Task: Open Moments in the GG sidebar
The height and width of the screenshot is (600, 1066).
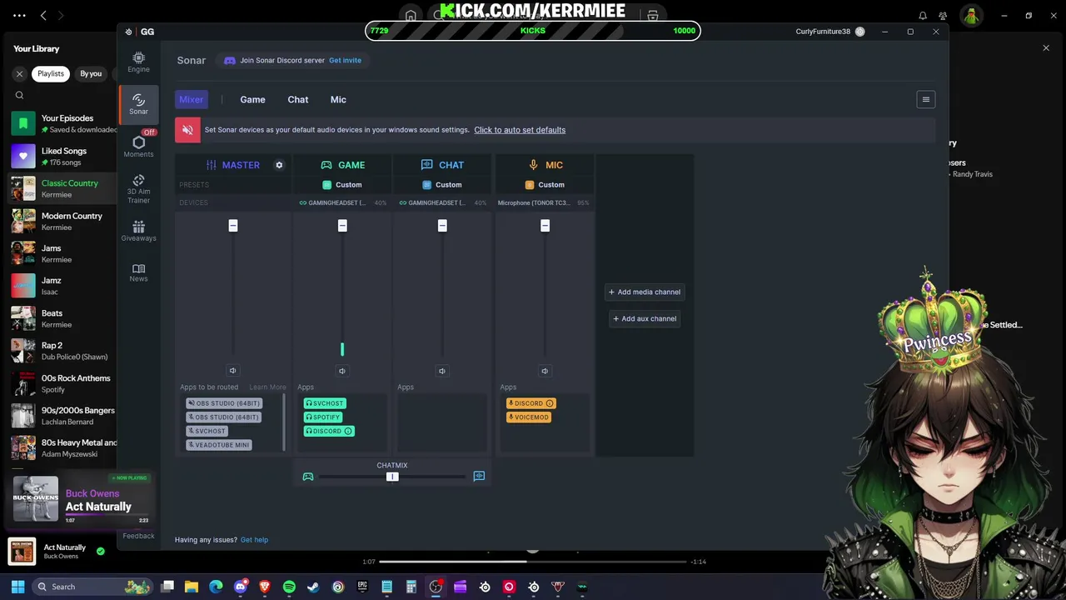Action: [138, 147]
